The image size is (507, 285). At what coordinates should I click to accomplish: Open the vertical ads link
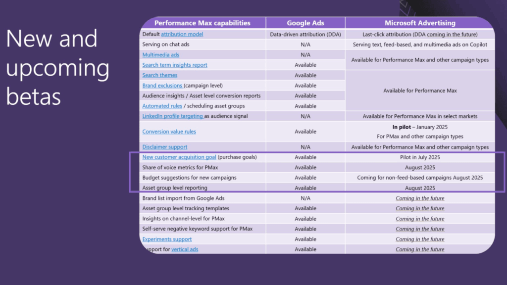(x=185, y=249)
